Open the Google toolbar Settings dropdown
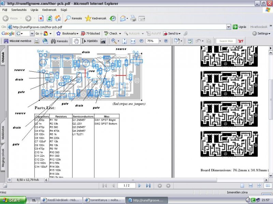 261,33
